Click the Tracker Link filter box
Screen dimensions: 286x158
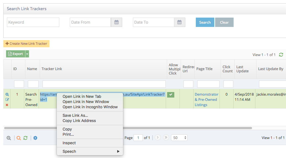coord(104,84)
